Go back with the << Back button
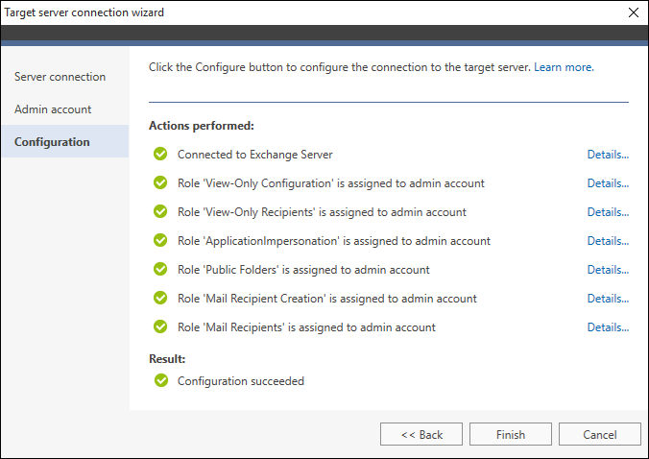 [421, 434]
